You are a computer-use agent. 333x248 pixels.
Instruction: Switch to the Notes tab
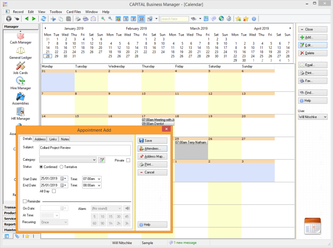pos(65,139)
